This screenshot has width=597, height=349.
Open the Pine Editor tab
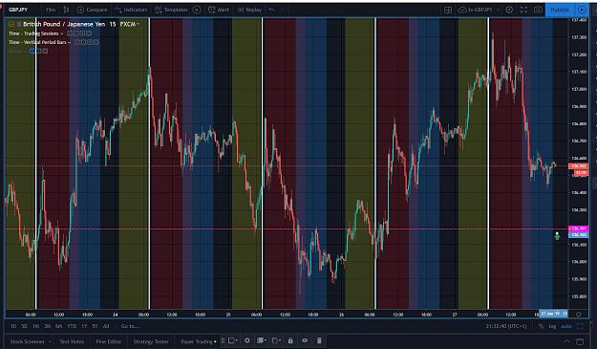(x=109, y=341)
